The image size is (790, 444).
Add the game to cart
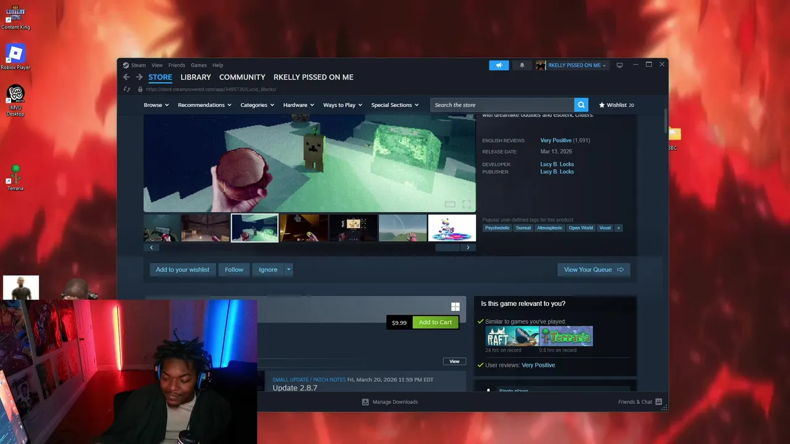tap(435, 323)
